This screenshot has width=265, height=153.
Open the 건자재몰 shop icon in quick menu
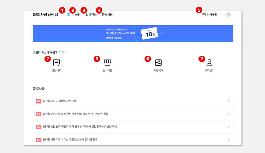(108, 63)
